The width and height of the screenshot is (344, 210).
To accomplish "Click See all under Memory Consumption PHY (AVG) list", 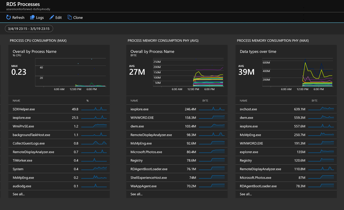I will [136, 194].
